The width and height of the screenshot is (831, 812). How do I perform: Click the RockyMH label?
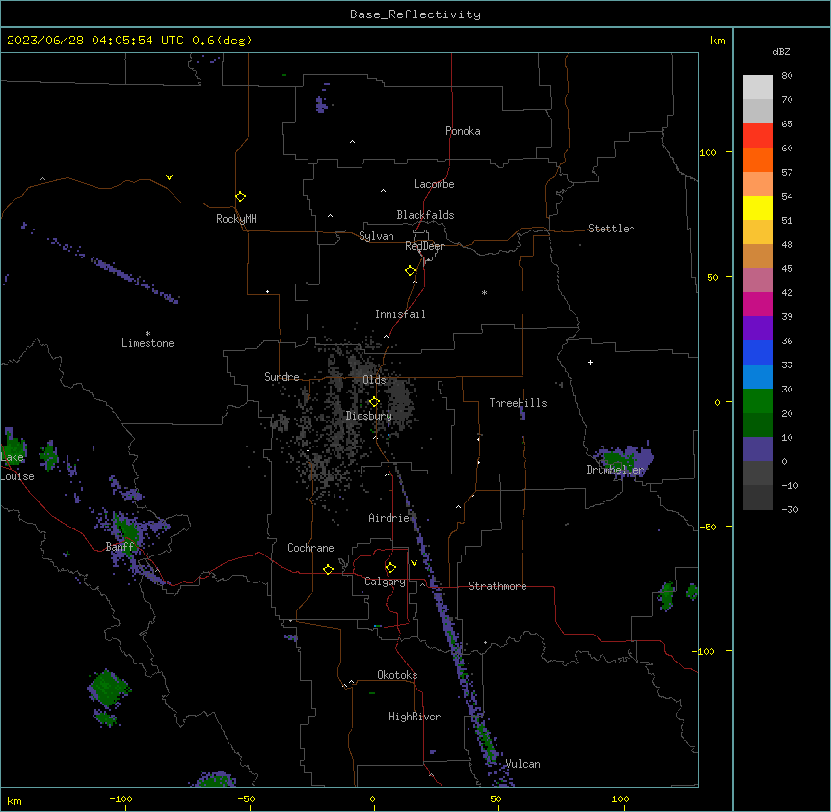[x=236, y=219]
